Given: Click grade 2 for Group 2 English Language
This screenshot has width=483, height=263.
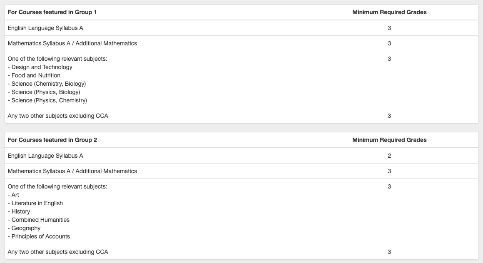Looking at the screenshot, I should [x=389, y=156].
